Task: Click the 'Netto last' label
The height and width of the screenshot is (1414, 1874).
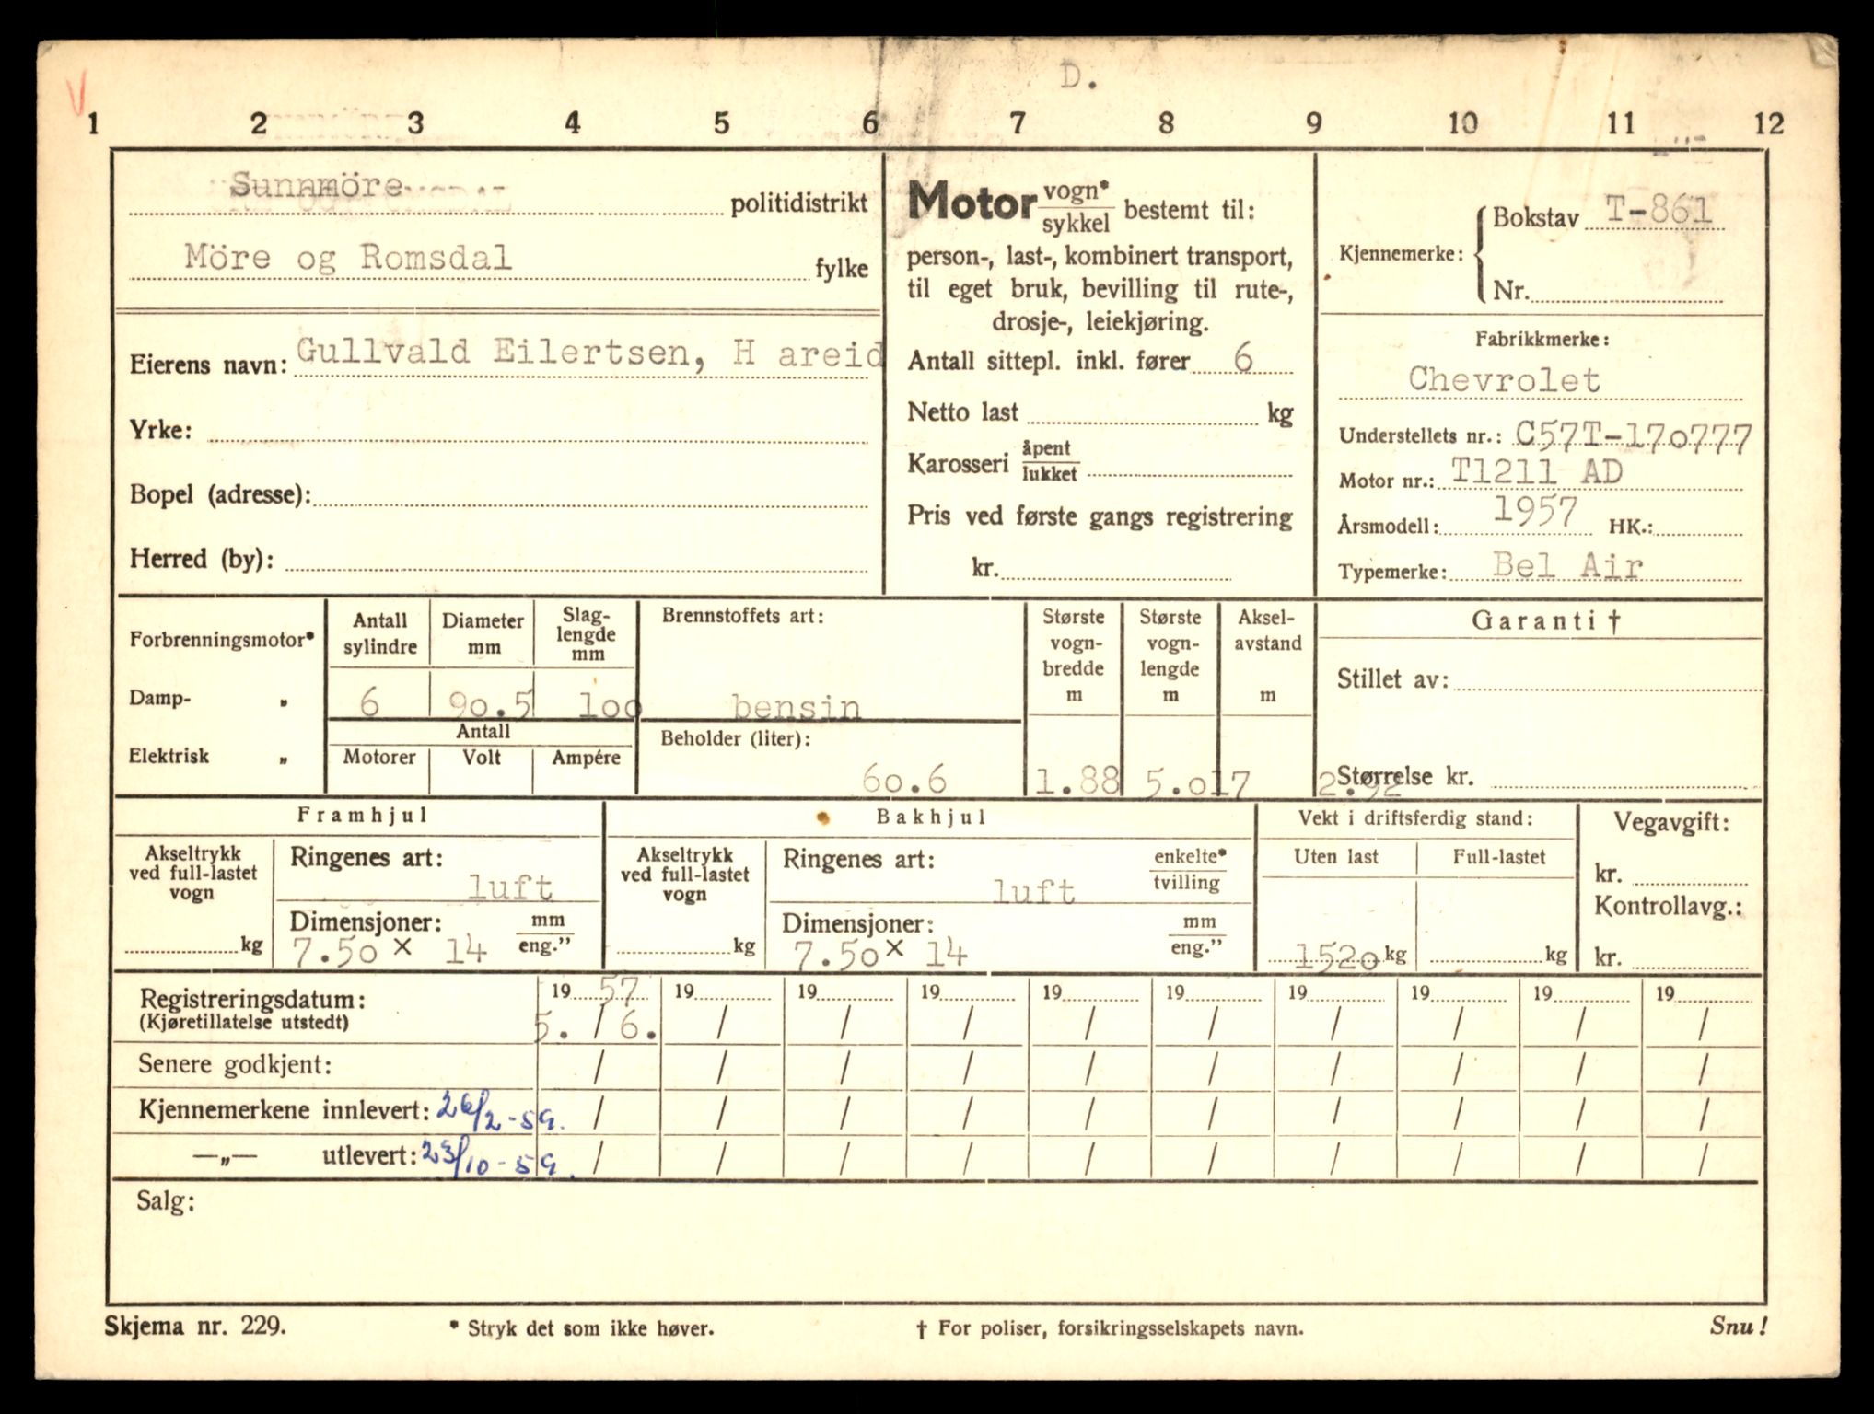Action: tap(962, 411)
